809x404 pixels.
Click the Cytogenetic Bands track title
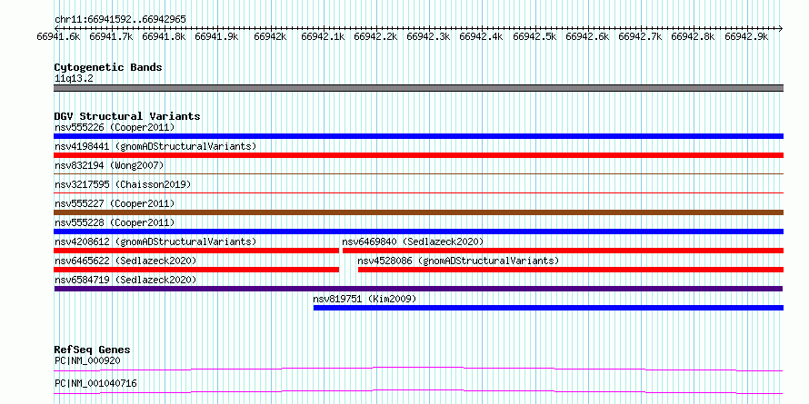[108, 67]
